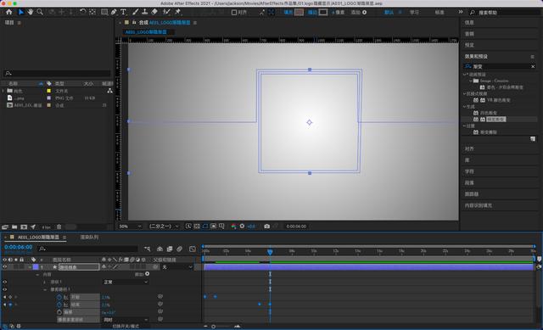The image size is (543, 330).
Task: Click the trash icon in Project panel
Action: coord(59,227)
